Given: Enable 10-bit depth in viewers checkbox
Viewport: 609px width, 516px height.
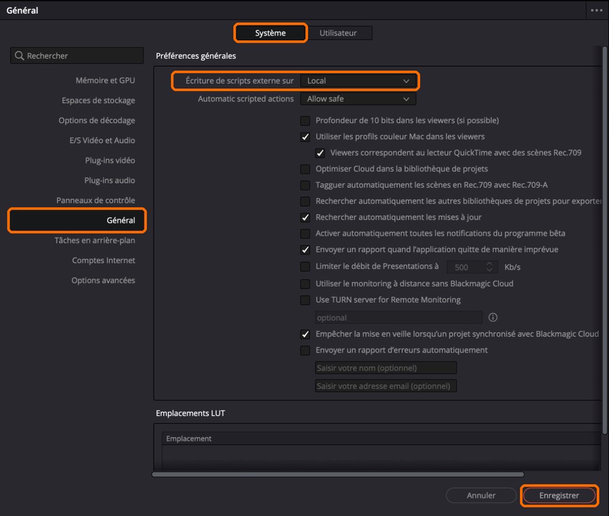Looking at the screenshot, I should point(305,121).
